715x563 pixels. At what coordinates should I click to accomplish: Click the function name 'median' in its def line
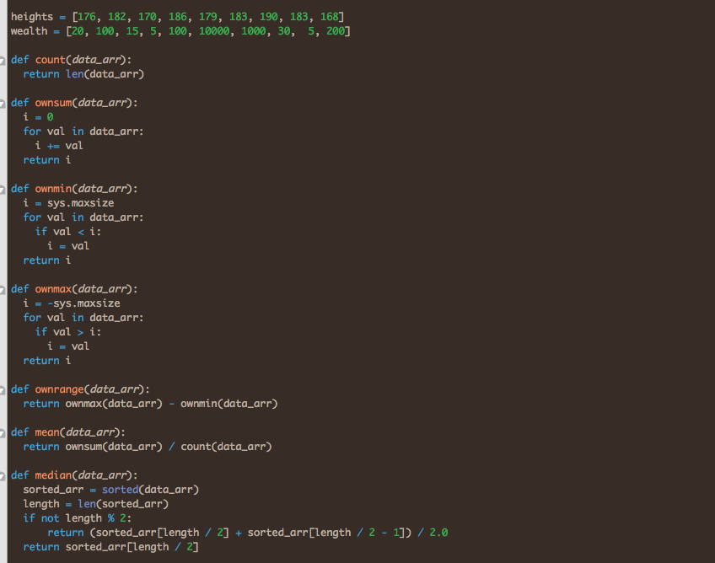(x=53, y=475)
